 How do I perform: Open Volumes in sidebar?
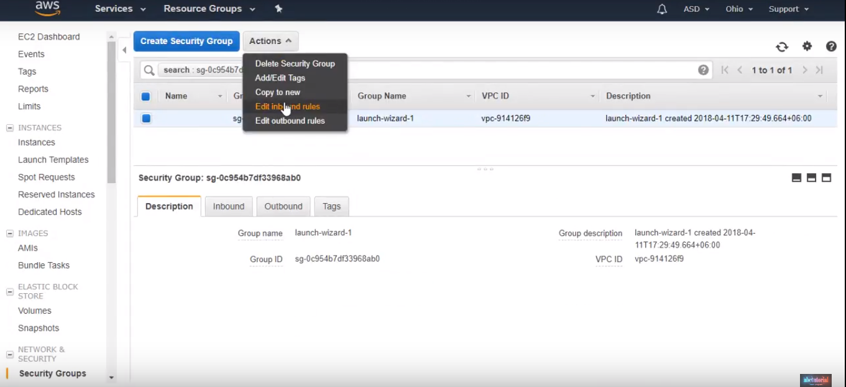(x=35, y=311)
